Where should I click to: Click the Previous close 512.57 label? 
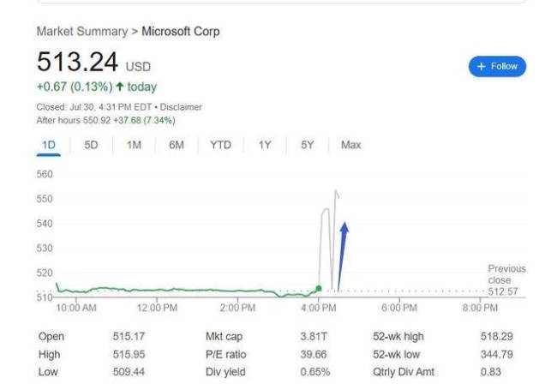pyautogui.click(x=506, y=280)
